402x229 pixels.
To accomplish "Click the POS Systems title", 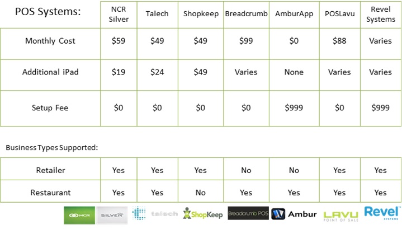I will pyautogui.click(x=48, y=12).
